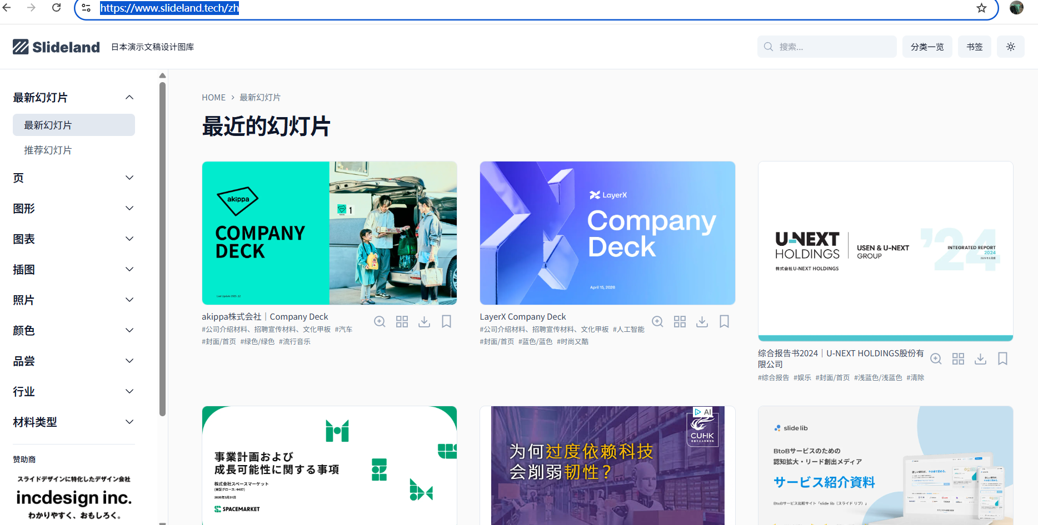Zoom preview of U-NEXT HOLDINGS report
1038x525 pixels.
(936, 359)
